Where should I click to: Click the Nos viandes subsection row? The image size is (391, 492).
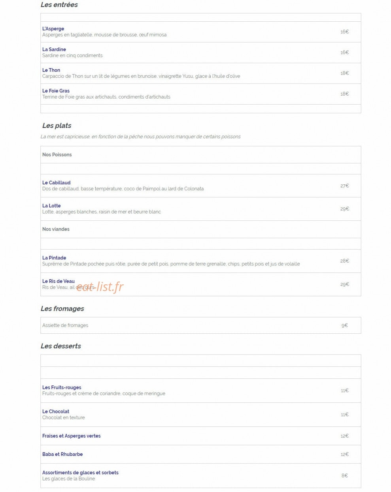pyautogui.click(x=200, y=229)
